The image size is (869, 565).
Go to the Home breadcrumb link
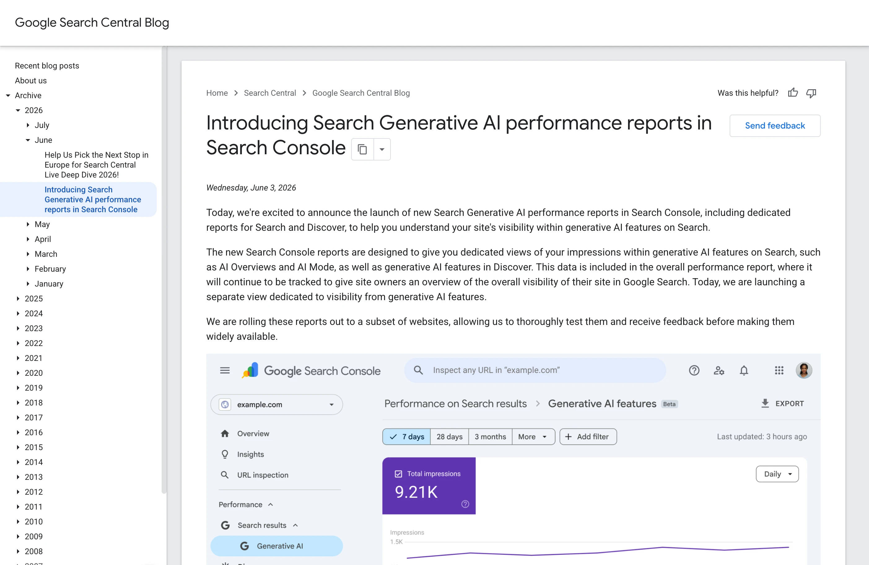pos(217,93)
